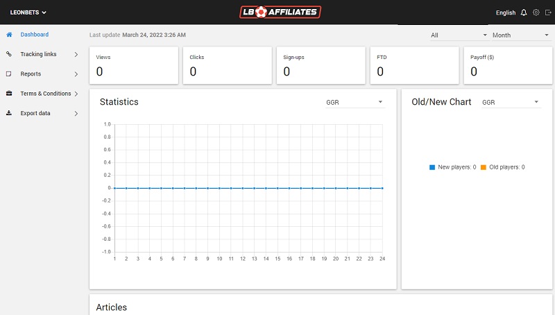Expand Export data submenu chevron

(x=76, y=114)
